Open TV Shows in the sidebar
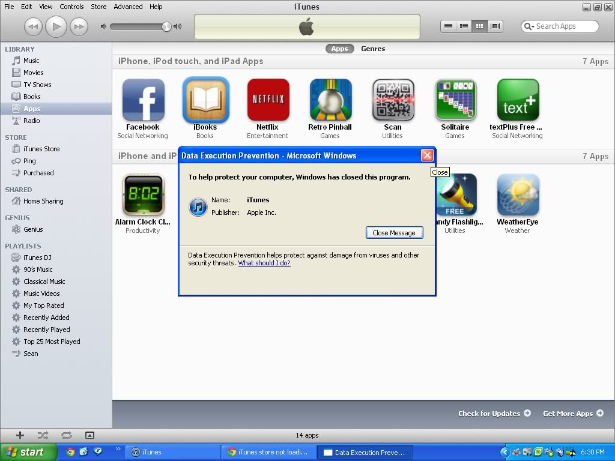This screenshot has width=615, height=461. coord(37,85)
